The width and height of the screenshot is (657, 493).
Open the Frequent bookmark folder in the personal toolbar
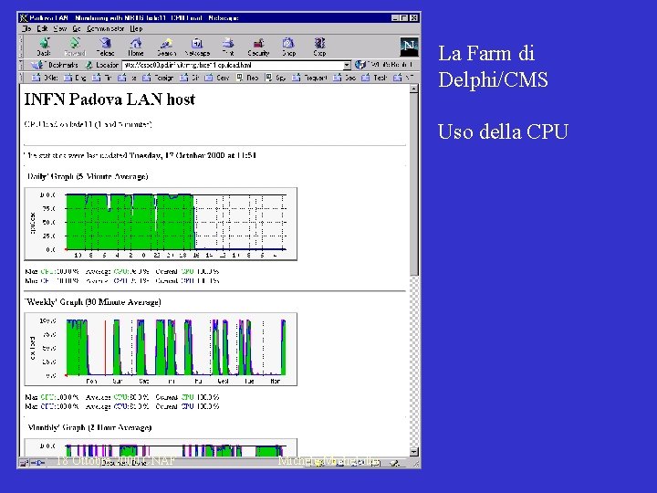[x=309, y=78]
